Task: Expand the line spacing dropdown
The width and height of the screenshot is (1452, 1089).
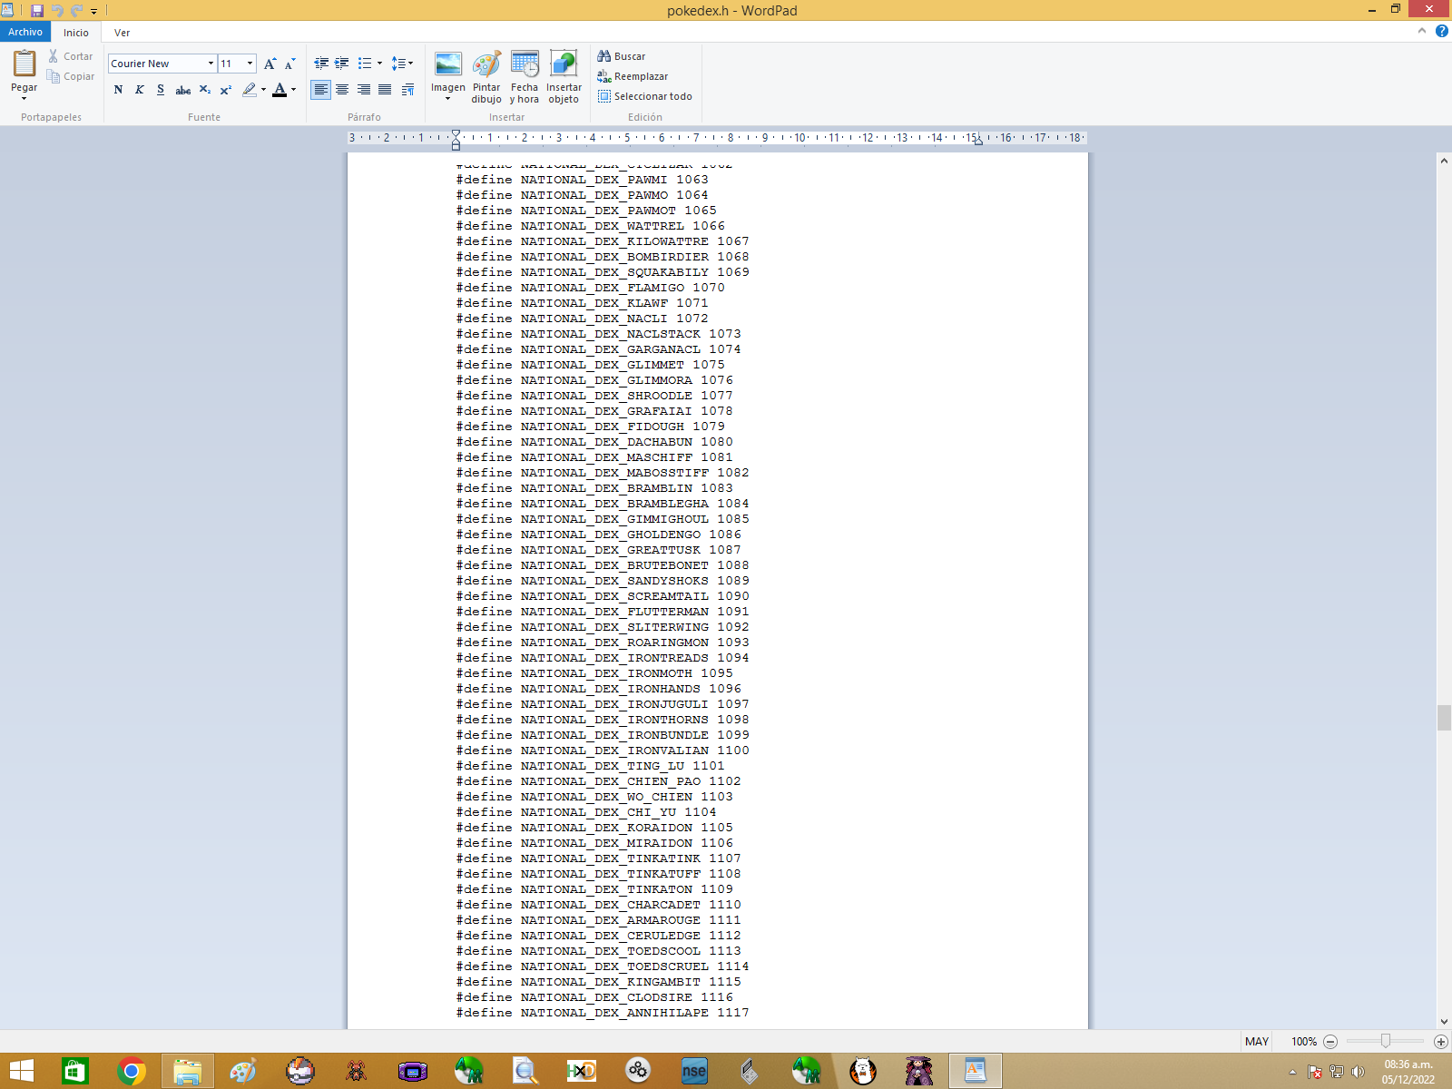Action: [x=402, y=64]
